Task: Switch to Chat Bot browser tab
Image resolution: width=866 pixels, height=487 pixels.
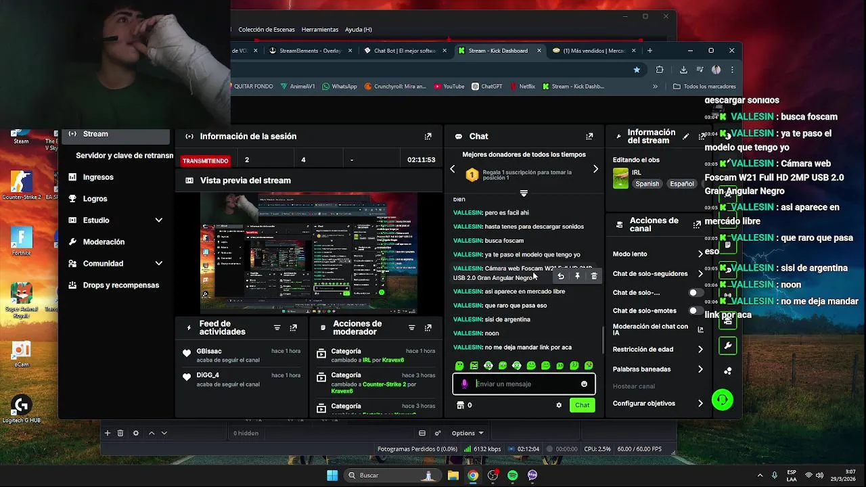Action: [405, 51]
